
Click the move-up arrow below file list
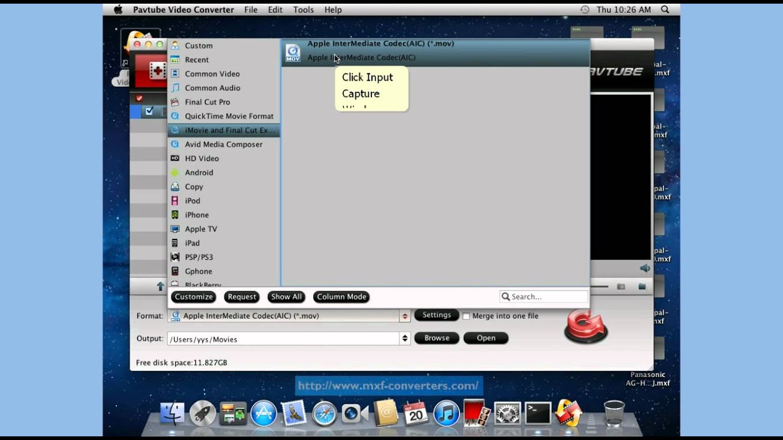[160, 286]
